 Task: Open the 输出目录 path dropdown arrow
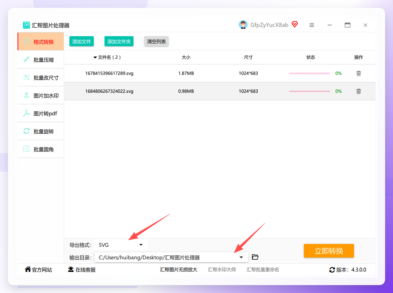(x=241, y=258)
